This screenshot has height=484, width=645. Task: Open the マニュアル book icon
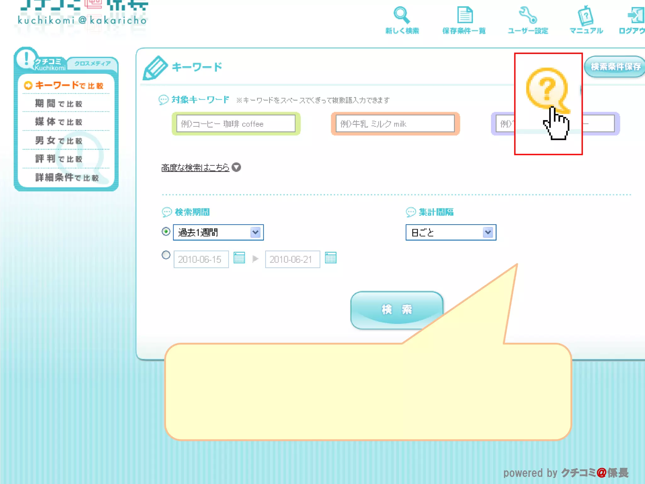pos(585,15)
